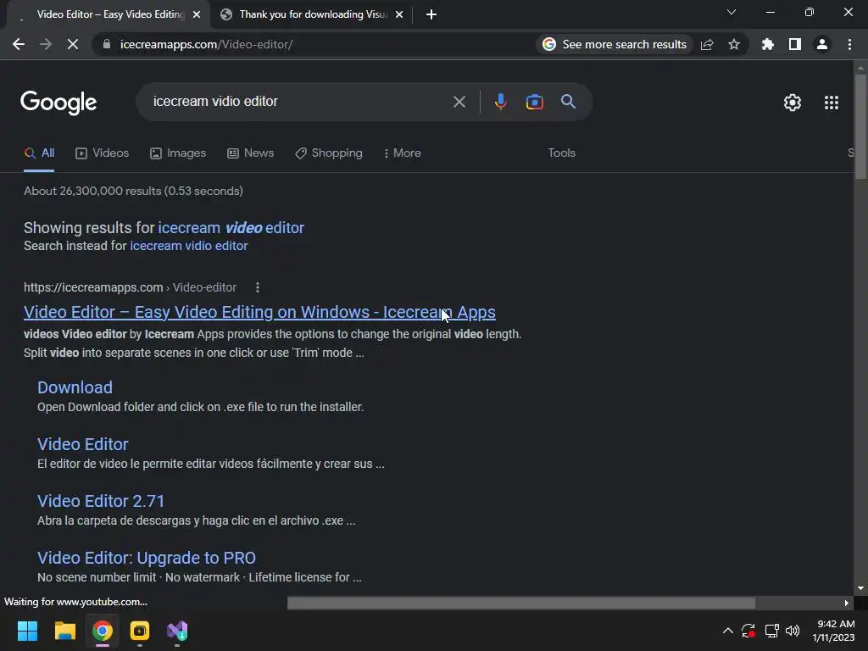Start a voice search with microphone

pyautogui.click(x=500, y=102)
